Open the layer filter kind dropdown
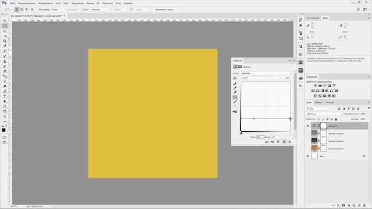 pos(318,109)
